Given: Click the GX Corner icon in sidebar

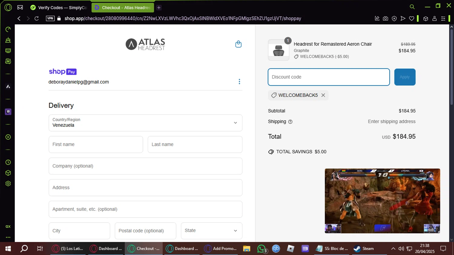Looking at the screenshot, I should click(x=8, y=227).
